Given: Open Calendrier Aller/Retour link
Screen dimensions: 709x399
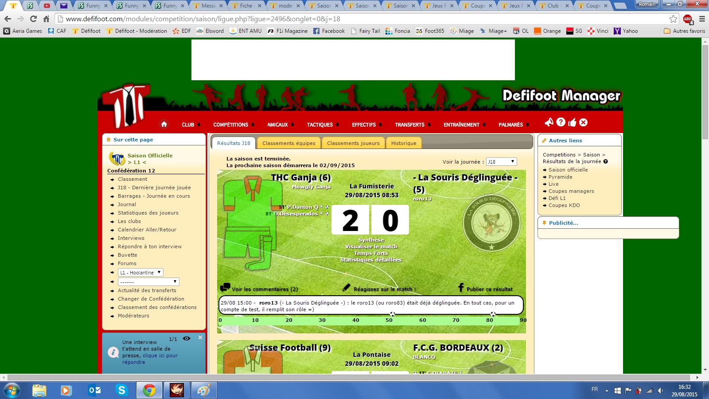Looking at the screenshot, I should (x=147, y=230).
